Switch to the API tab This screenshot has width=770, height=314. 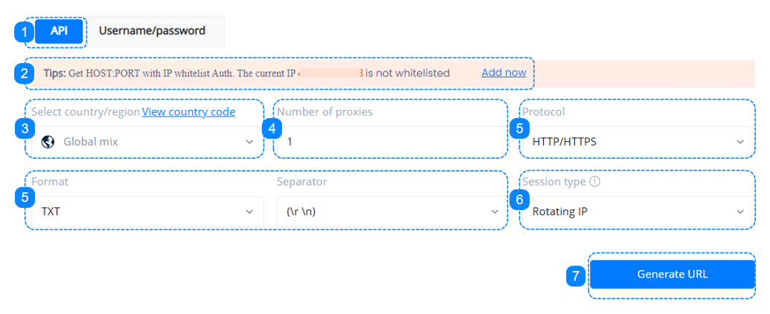pos(58,31)
